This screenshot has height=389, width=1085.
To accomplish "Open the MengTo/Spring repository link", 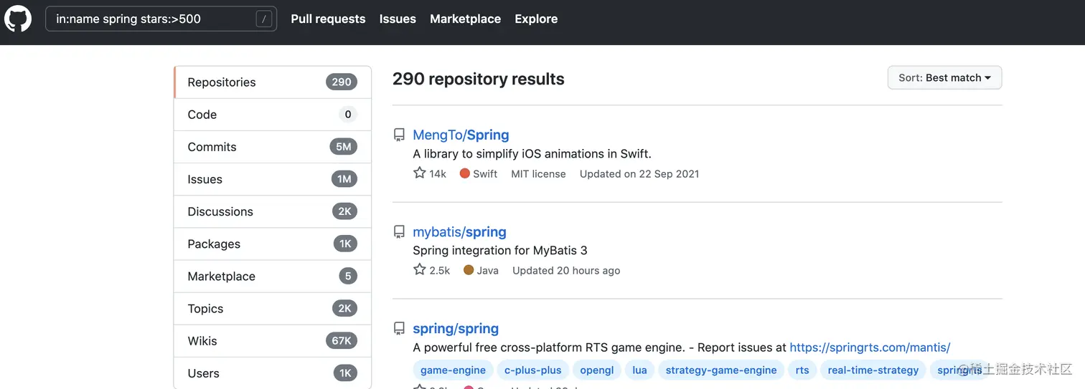I will pyautogui.click(x=461, y=135).
